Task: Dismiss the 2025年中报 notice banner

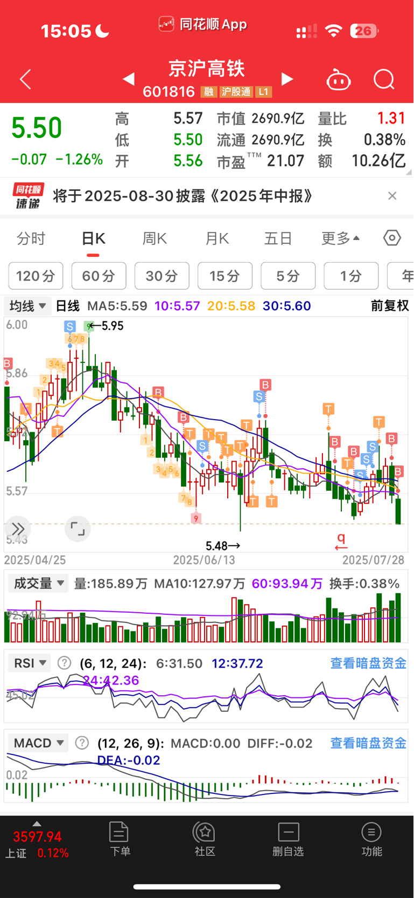Action: [392, 196]
